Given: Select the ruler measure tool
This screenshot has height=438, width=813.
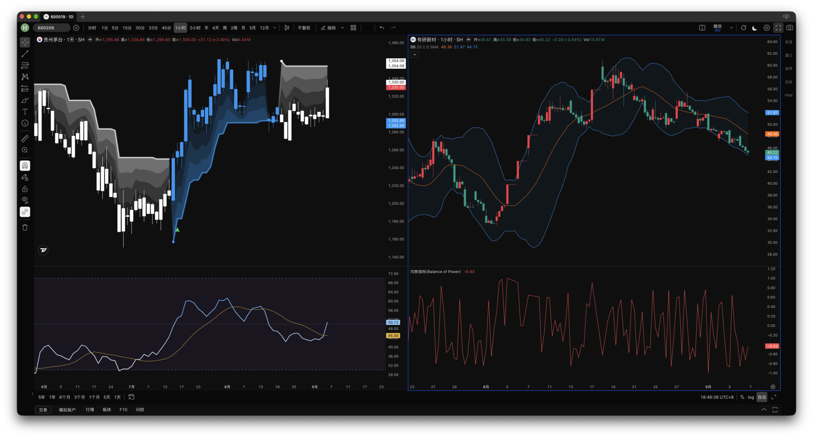Looking at the screenshot, I should [x=25, y=138].
